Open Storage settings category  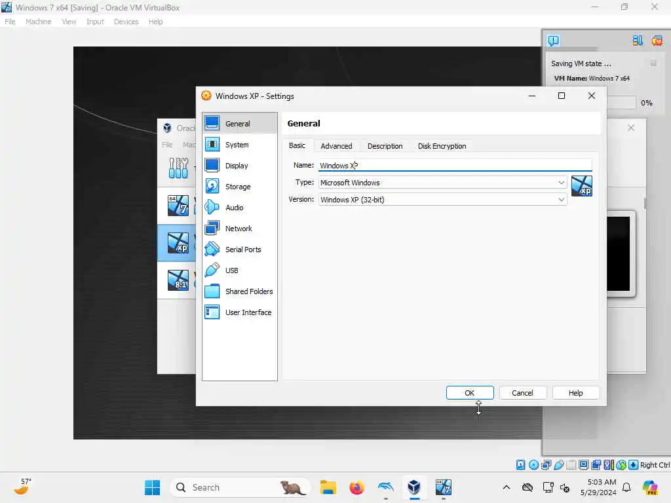(x=239, y=187)
